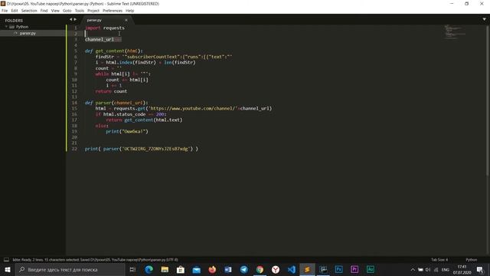Open the tab list dropdown arrow

coord(484,19)
